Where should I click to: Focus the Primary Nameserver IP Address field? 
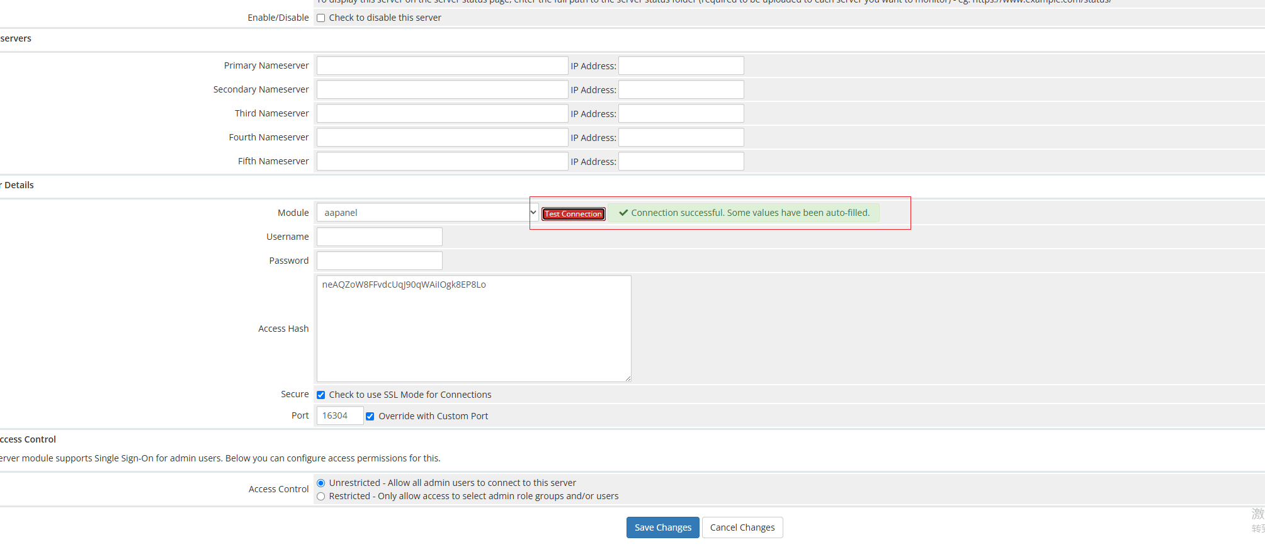point(681,65)
